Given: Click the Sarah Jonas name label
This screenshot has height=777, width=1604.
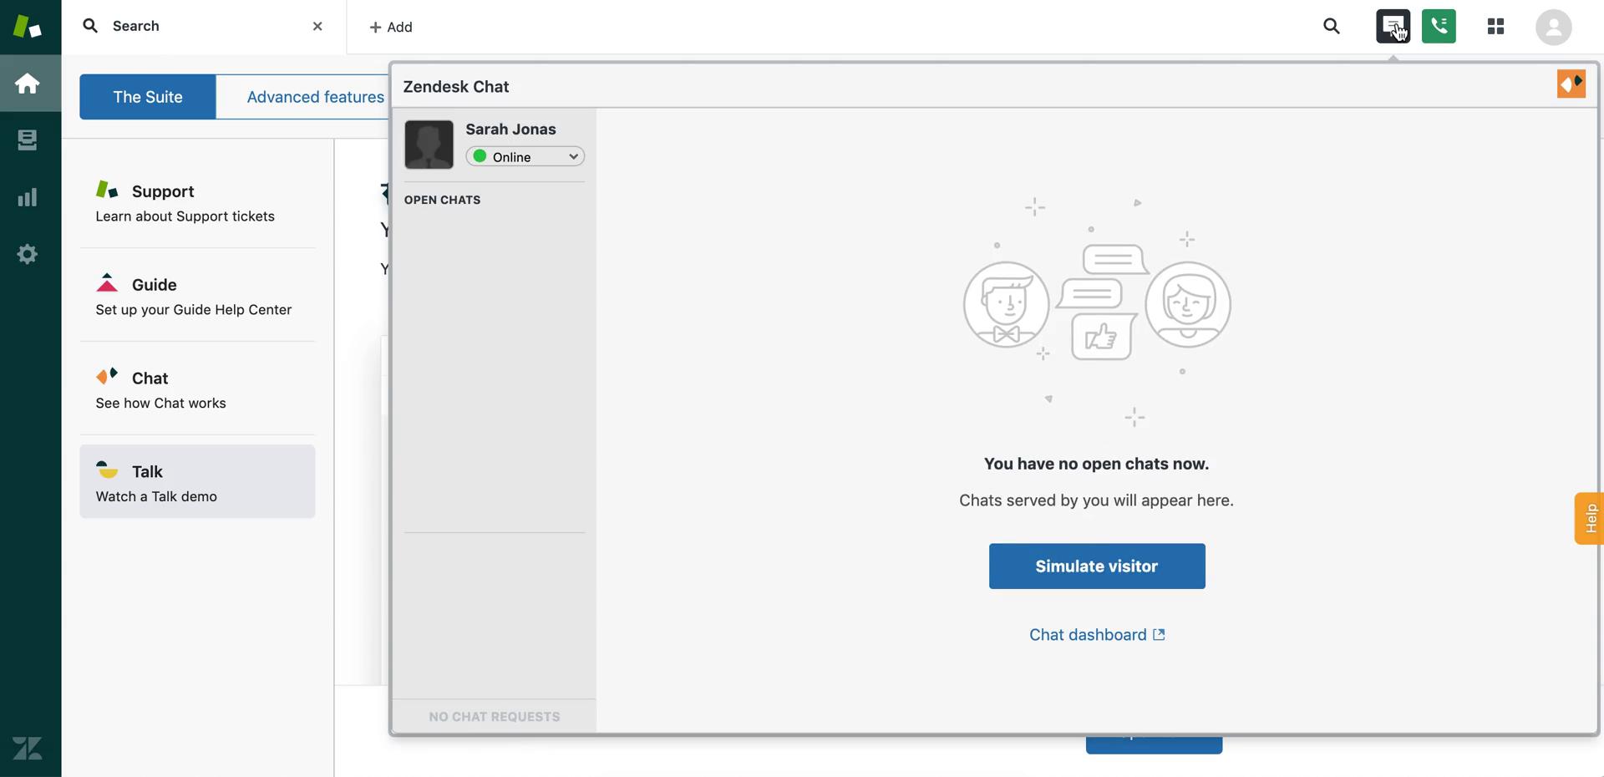Looking at the screenshot, I should (x=510, y=129).
